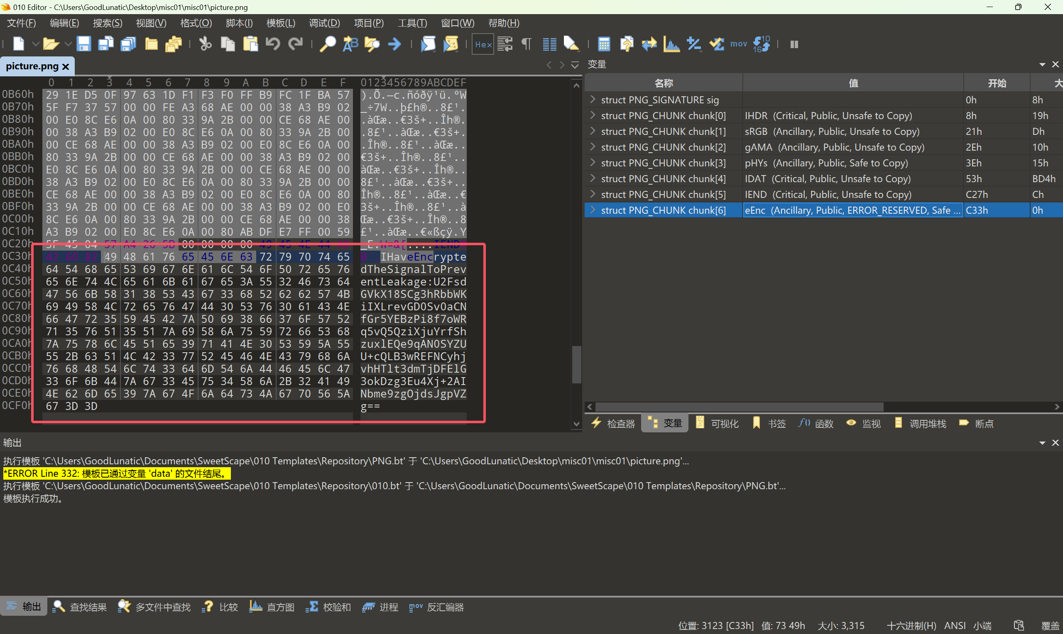This screenshot has width=1063, height=634.
Task: Open Replace with the A-to-B icon
Action: [350, 44]
